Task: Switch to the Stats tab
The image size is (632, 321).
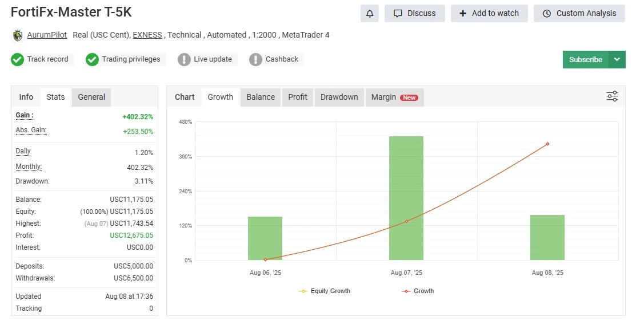Action: click(55, 97)
